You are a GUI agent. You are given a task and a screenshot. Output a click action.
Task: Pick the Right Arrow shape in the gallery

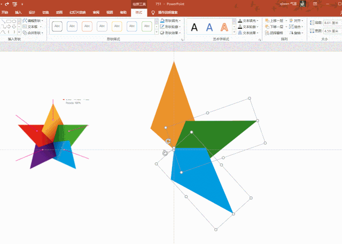(9, 27)
